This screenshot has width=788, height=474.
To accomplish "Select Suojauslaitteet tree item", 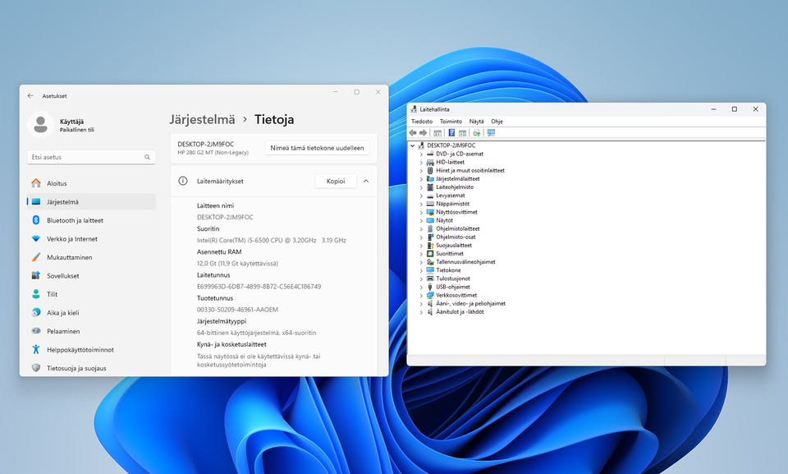I will 454,245.
